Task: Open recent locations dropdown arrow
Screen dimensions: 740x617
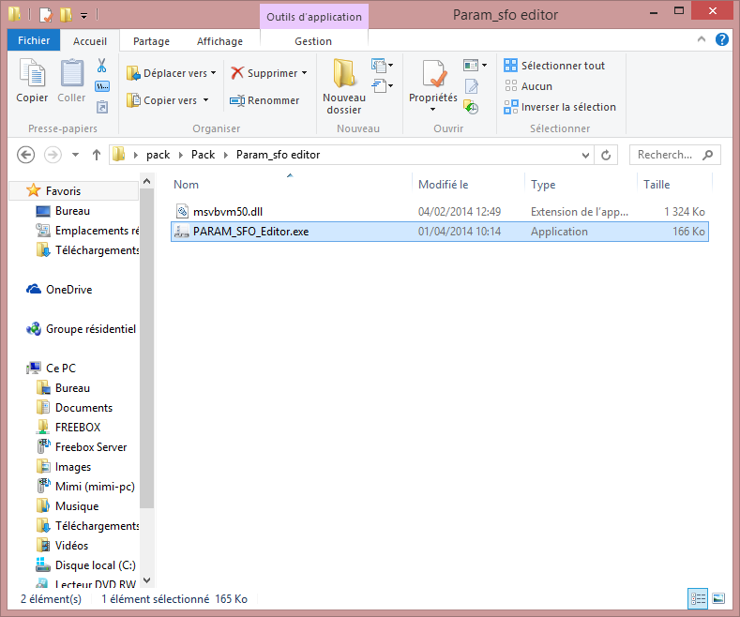Action: [76, 155]
